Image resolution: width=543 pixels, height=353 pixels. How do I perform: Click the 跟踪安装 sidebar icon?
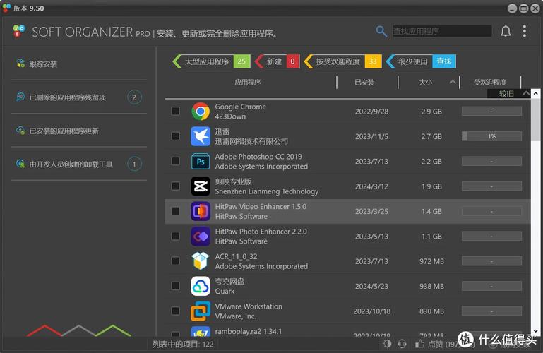20,64
